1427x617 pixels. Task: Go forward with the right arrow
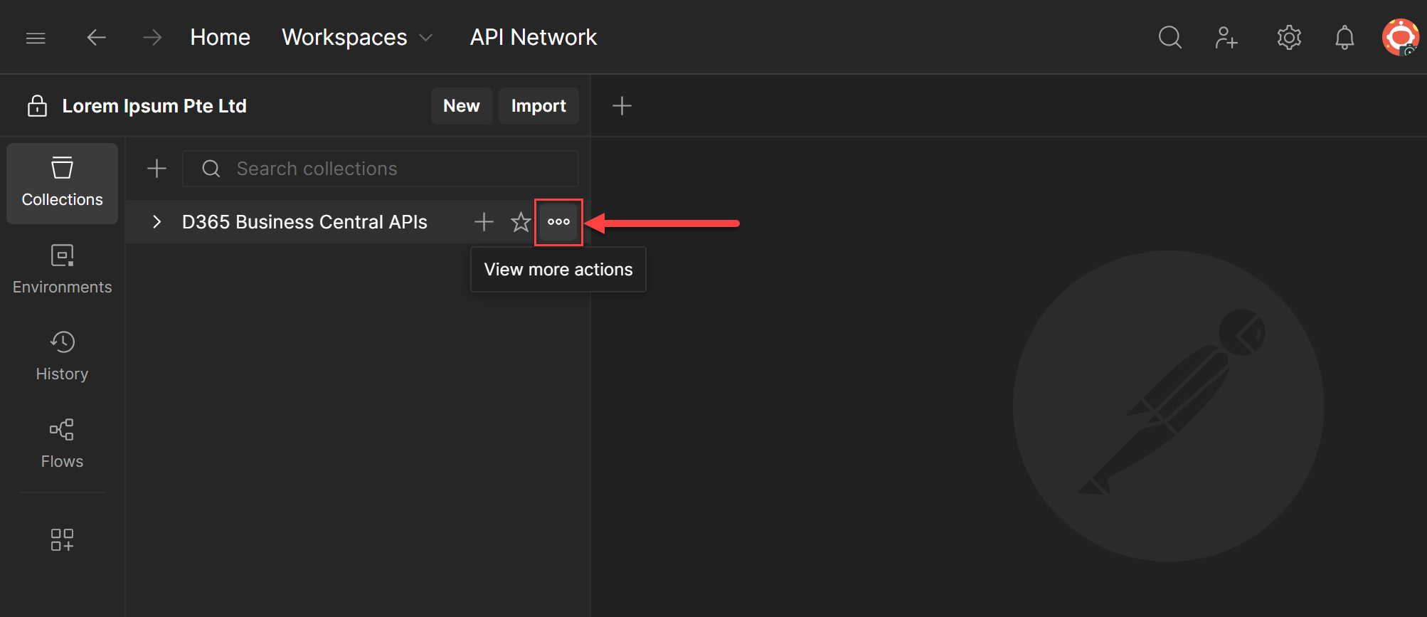[152, 37]
